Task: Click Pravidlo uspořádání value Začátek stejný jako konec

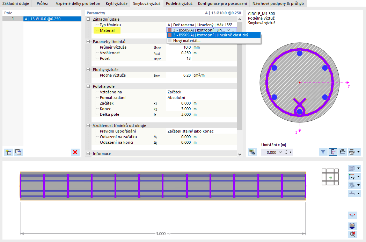Action: click(x=202, y=131)
